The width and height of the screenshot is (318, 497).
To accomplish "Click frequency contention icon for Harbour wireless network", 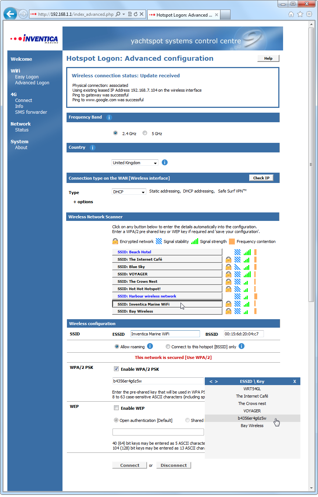I will point(256,296).
